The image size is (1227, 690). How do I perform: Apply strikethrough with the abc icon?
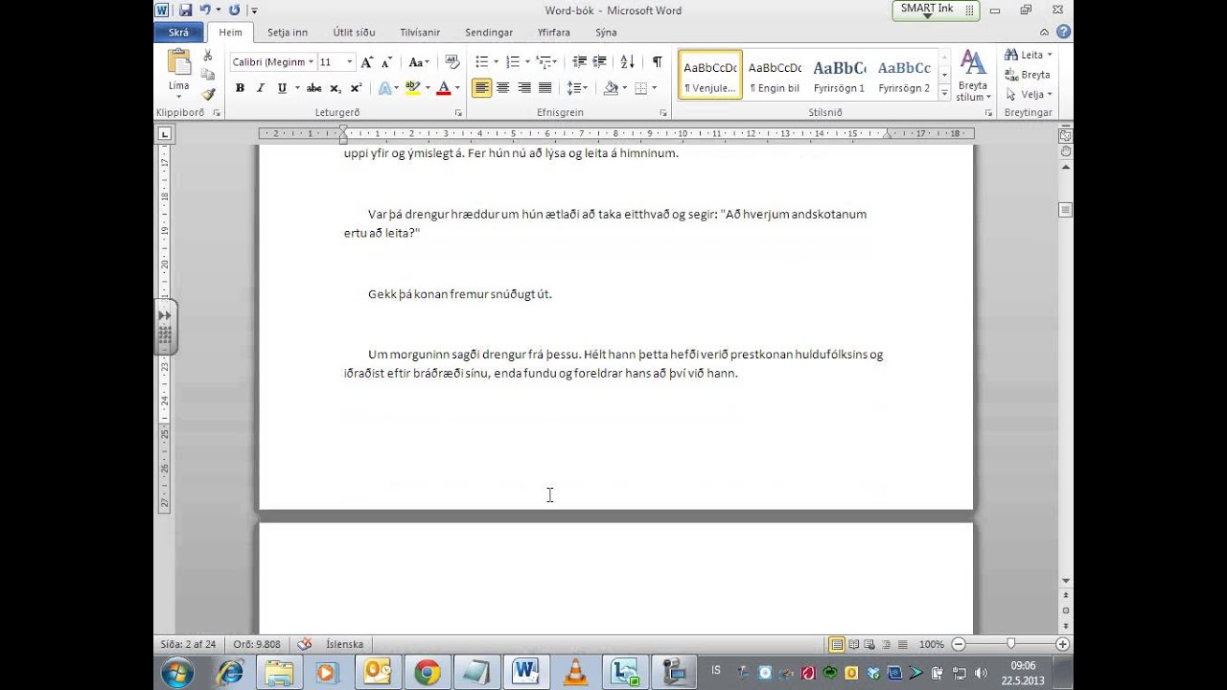(313, 88)
